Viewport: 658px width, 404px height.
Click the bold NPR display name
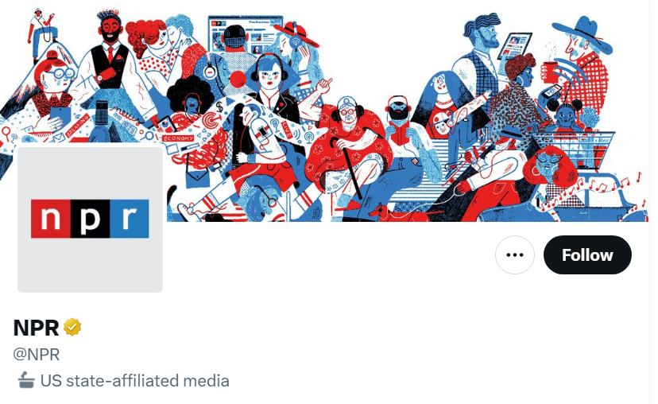tap(36, 328)
